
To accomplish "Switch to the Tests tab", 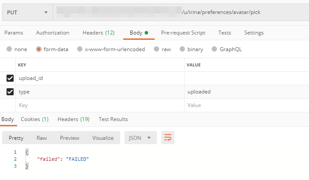I will [x=225, y=33].
